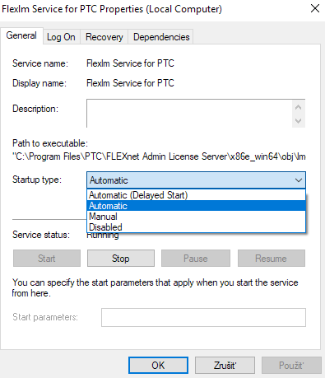The height and width of the screenshot is (378, 325).
Task: Open the Recovery tab
Action: coord(104,37)
